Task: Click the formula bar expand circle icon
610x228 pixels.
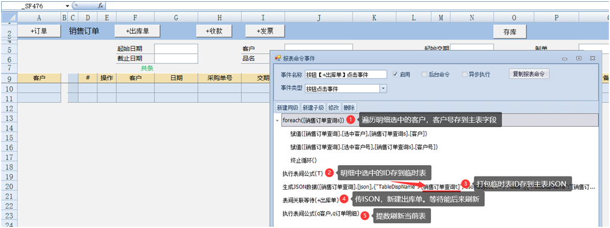Action: click(76, 6)
